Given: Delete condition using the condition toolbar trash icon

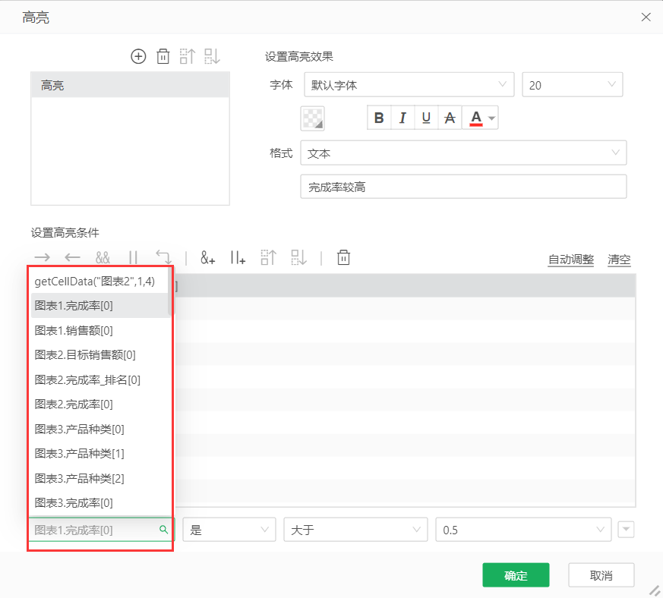Looking at the screenshot, I should pyautogui.click(x=343, y=258).
